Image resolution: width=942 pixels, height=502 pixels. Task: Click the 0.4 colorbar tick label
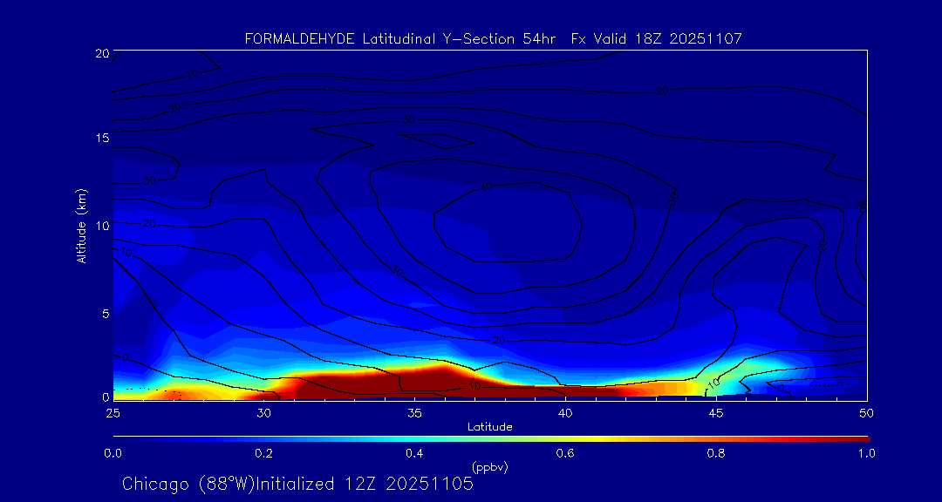tap(414, 453)
